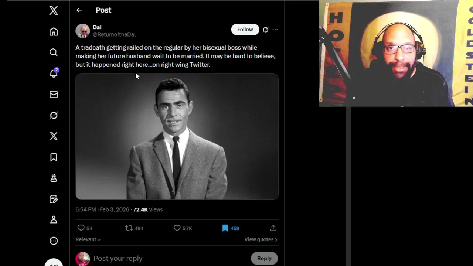Like the post with 5.7K likes

(x=177, y=228)
